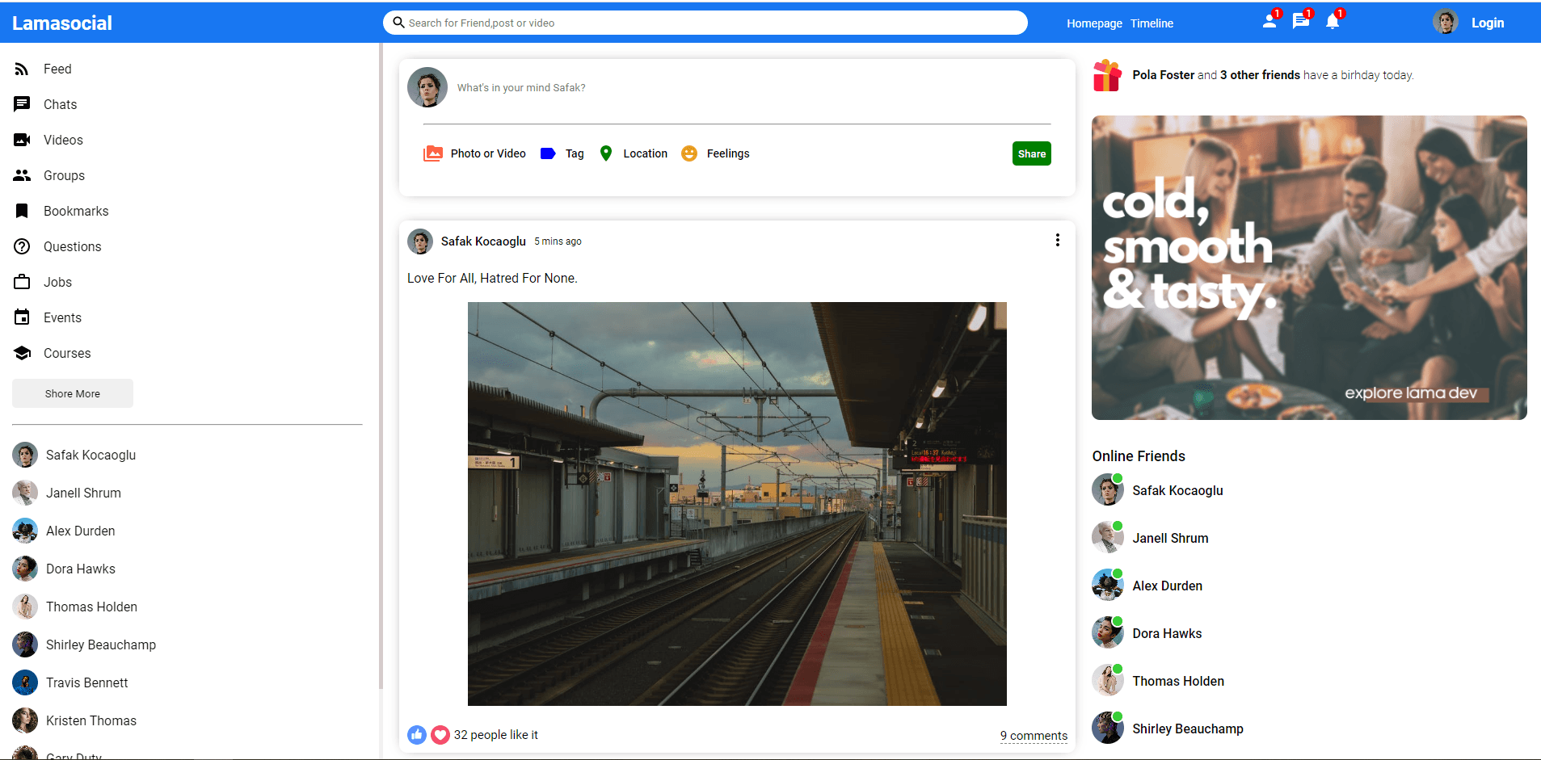The height and width of the screenshot is (760, 1541).
Task: Switch to the Timeline tab
Action: click(1151, 23)
